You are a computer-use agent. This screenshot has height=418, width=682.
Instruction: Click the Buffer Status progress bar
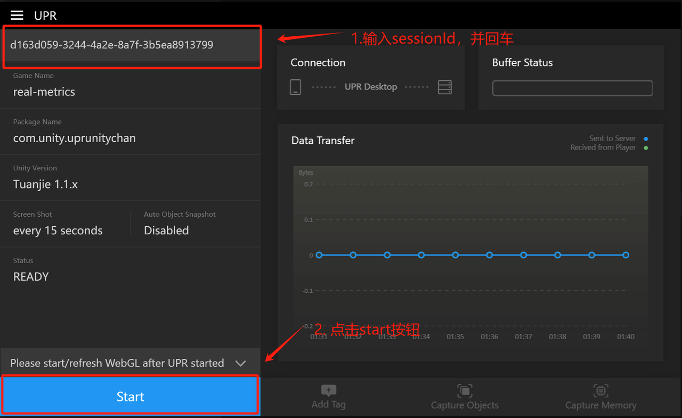coord(572,88)
